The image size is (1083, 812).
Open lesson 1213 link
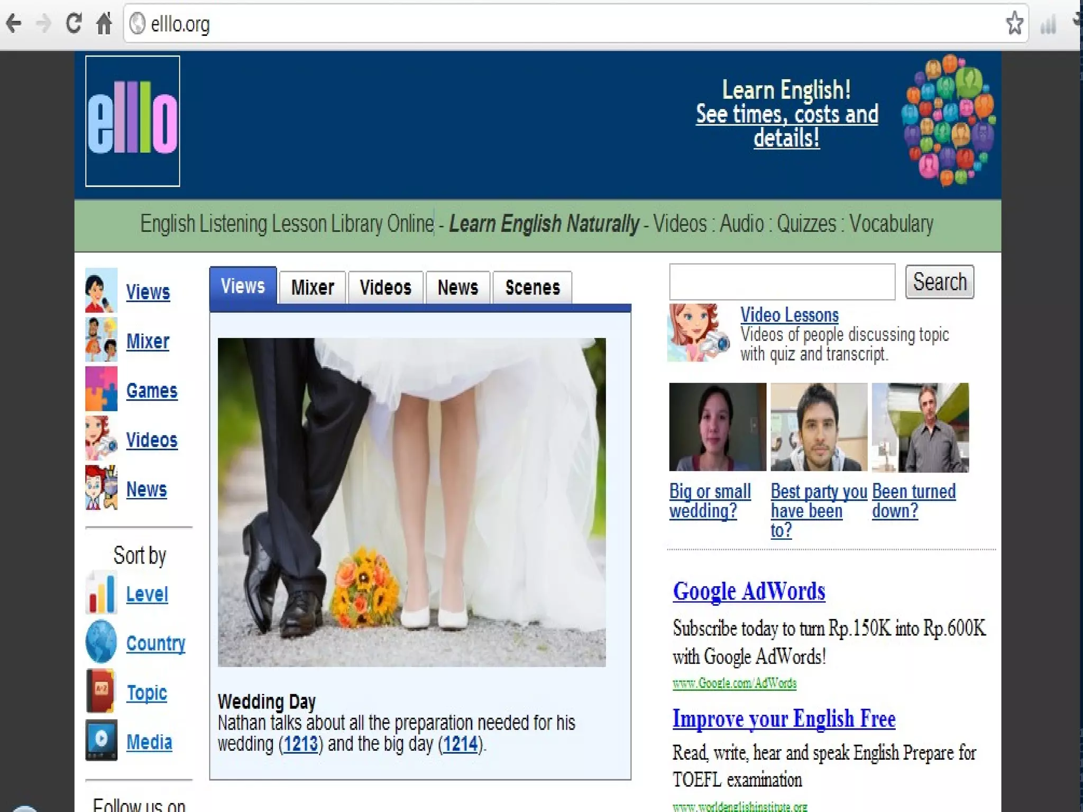[x=300, y=744]
